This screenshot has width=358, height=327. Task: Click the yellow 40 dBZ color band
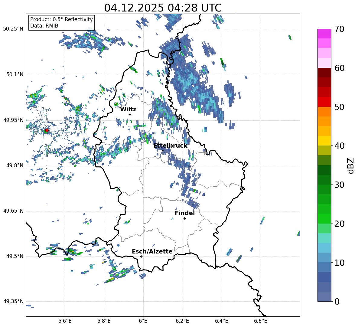click(x=324, y=141)
